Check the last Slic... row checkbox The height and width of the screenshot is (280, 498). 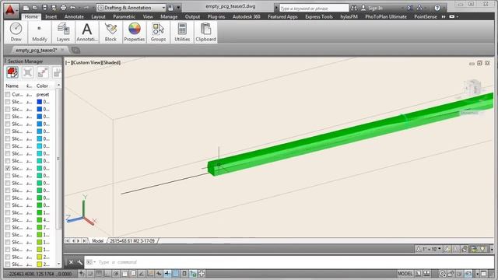[x=8, y=264]
